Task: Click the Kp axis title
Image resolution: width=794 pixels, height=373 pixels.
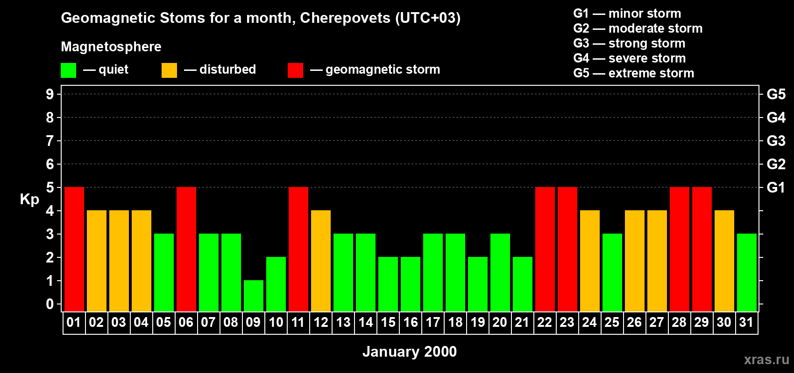Action: pyautogui.click(x=29, y=199)
